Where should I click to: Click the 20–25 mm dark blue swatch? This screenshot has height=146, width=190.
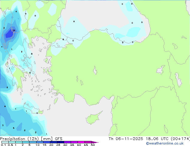click(x=54, y=142)
